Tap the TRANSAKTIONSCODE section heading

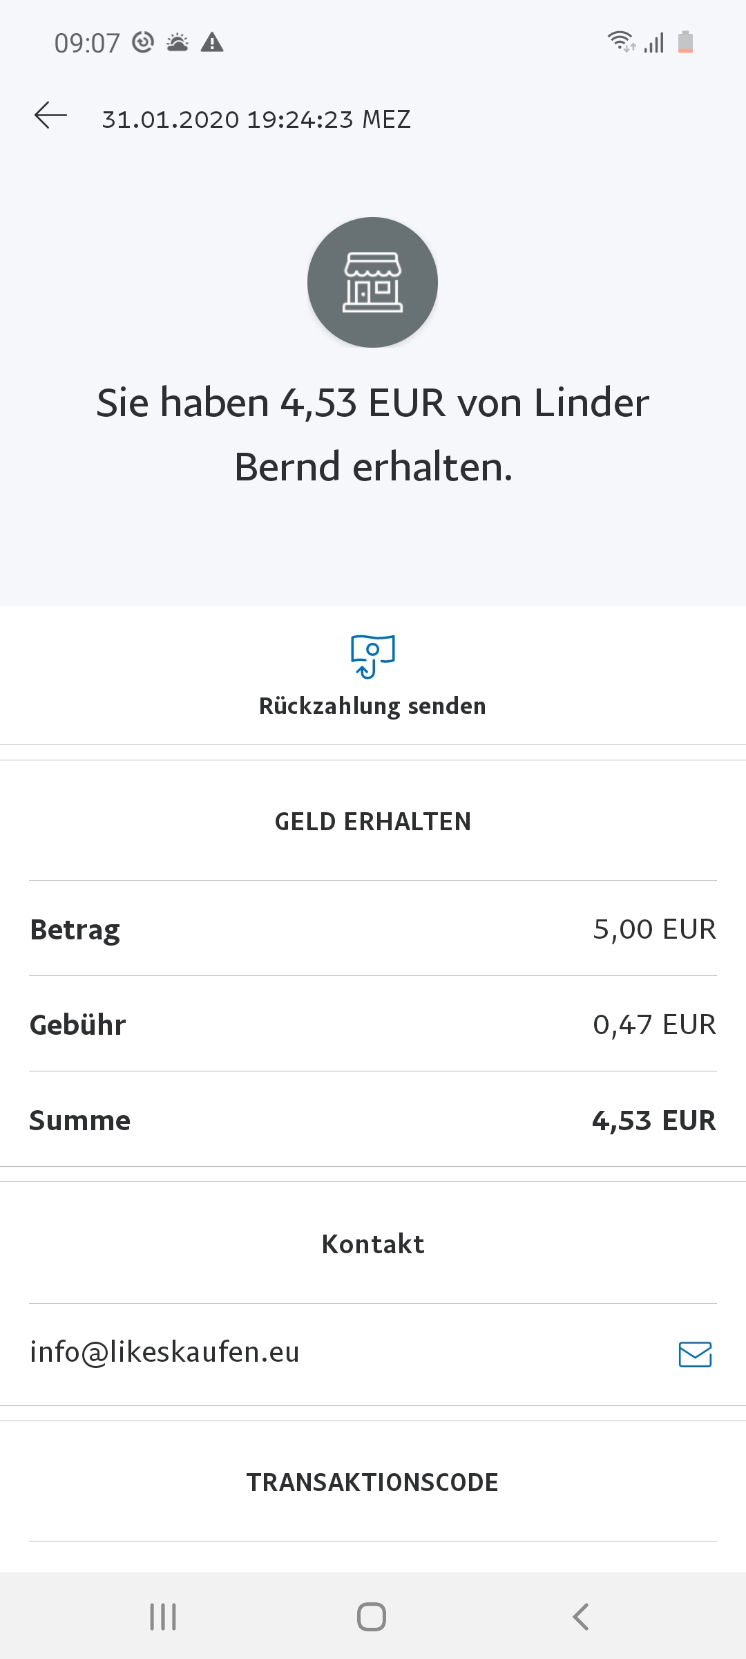[x=372, y=1482]
